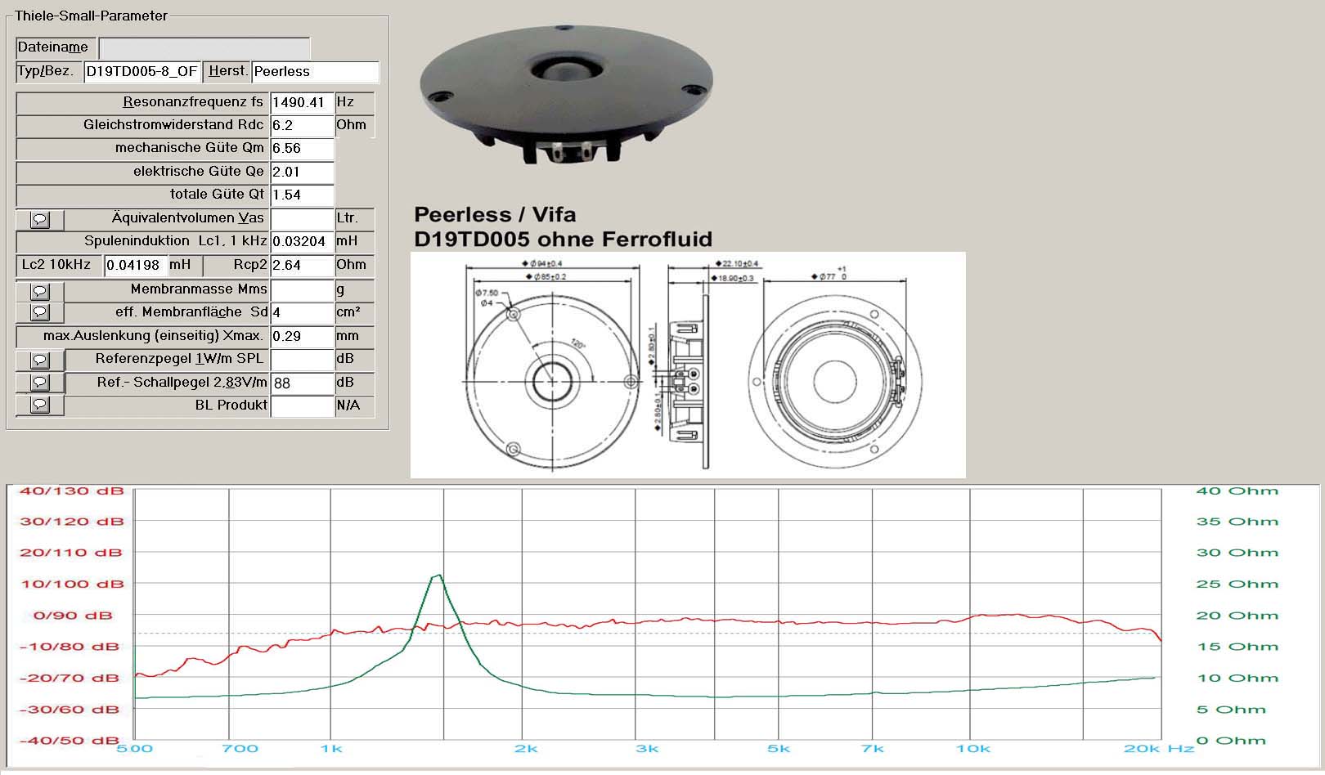Click the icon button beside Membranmasse Mms

[40, 291]
